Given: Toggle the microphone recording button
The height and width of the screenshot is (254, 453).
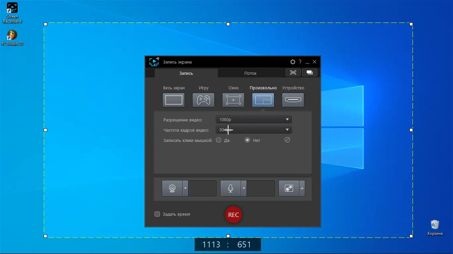Looking at the screenshot, I should (x=230, y=189).
